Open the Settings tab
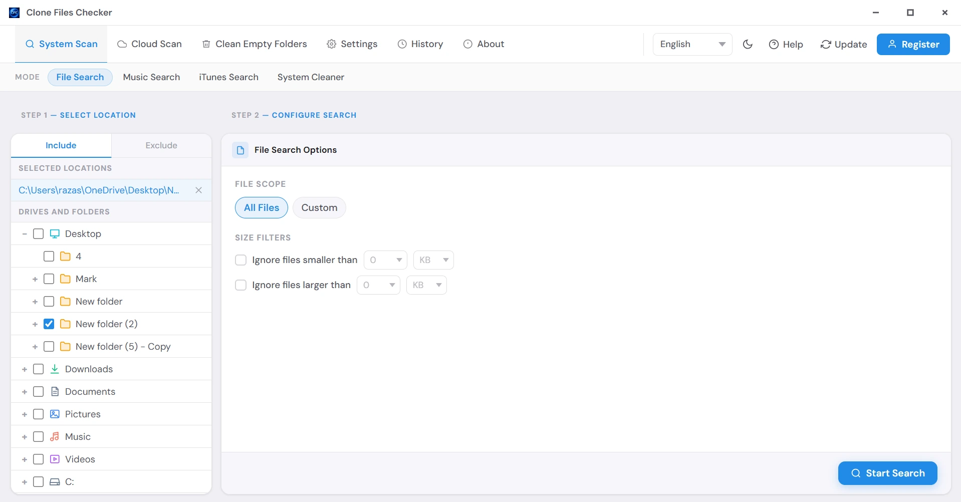 click(x=352, y=44)
